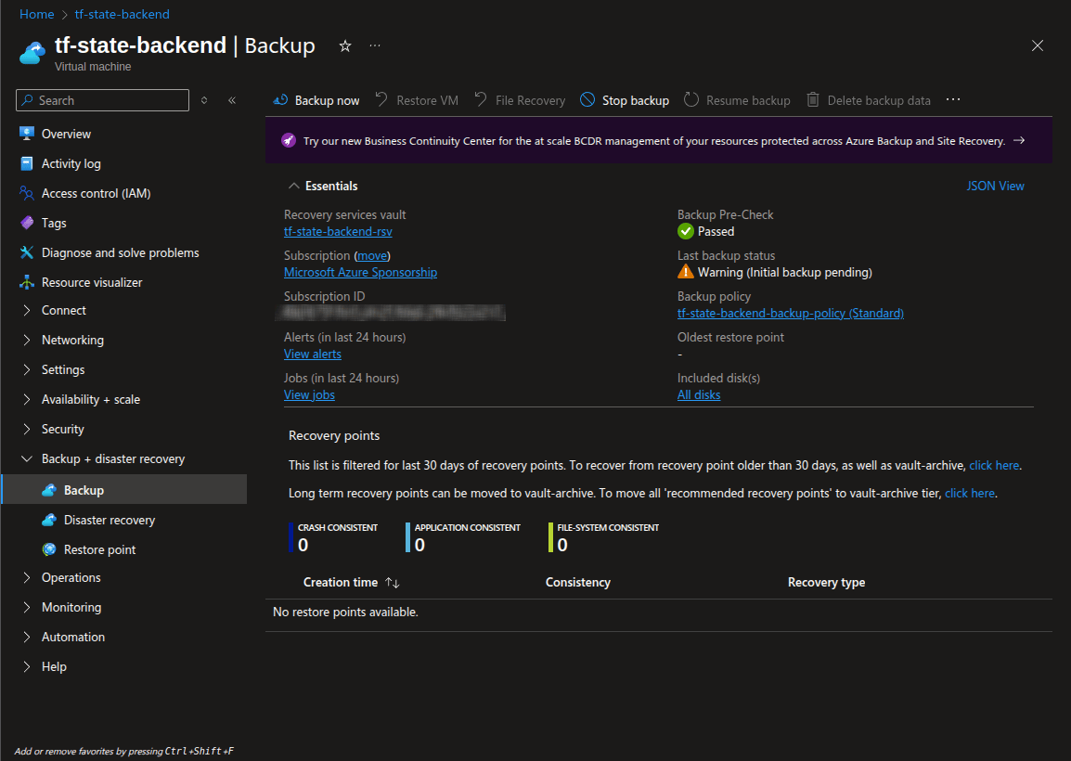Screen dimensions: 1071x761
Task: Open JSON View
Action: [x=995, y=186]
